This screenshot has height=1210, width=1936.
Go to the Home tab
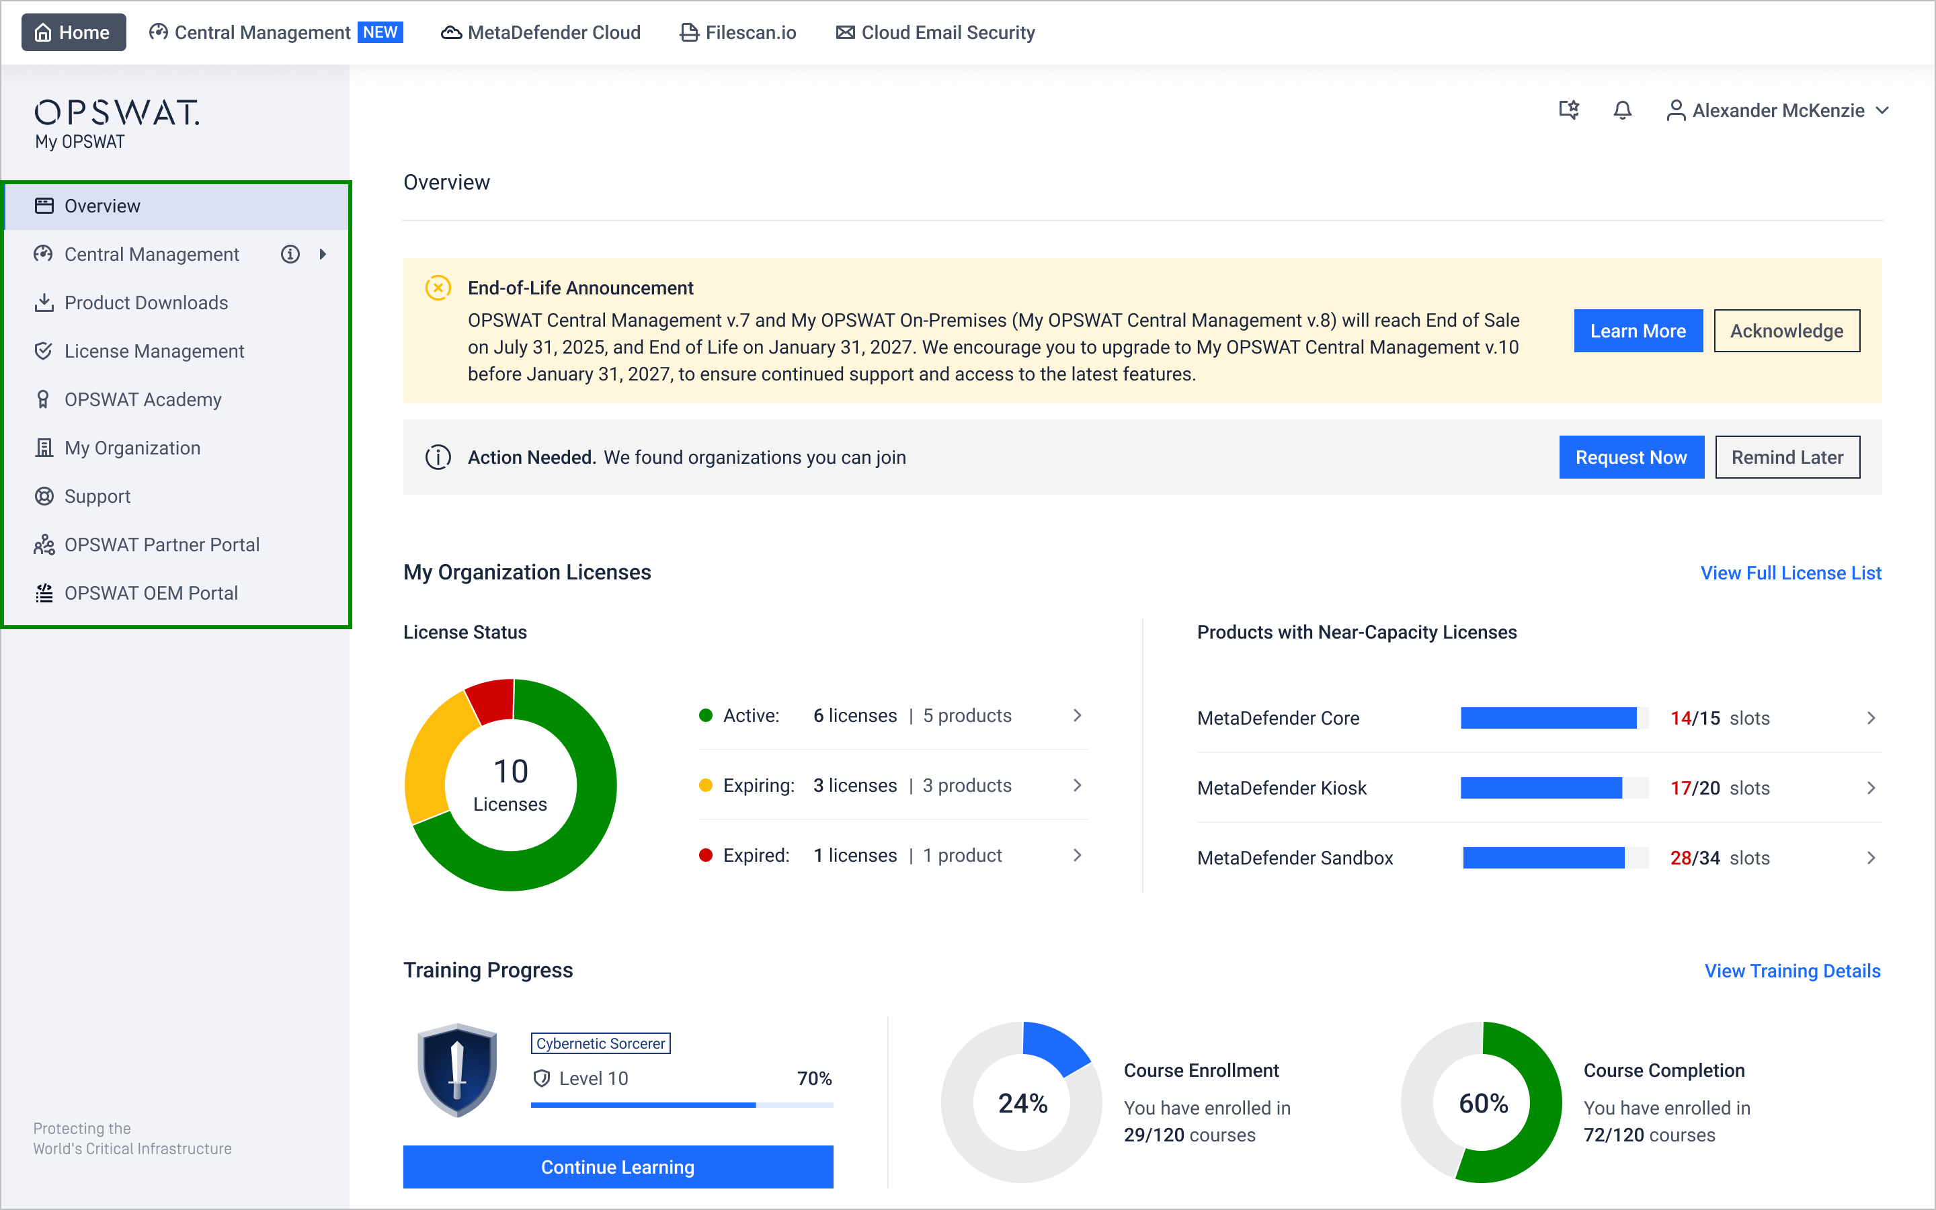[73, 32]
